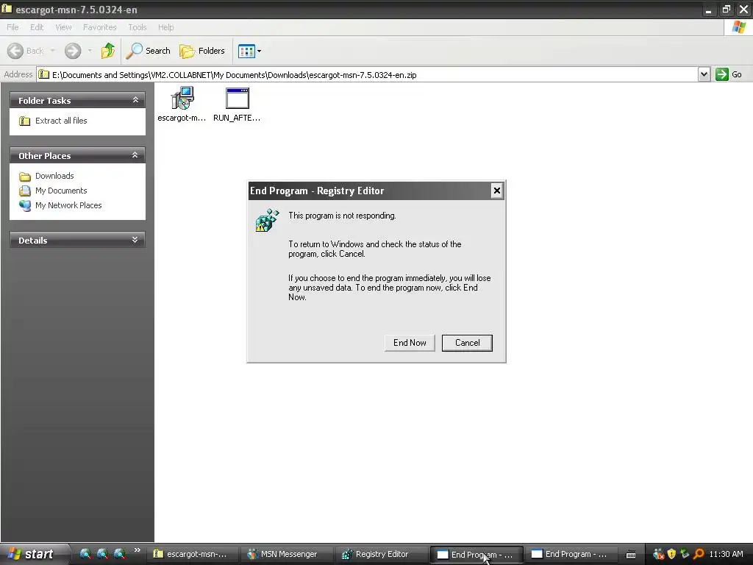Click the orange magnifier tray icon
The width and height of the screenshot is (753, 565).
pyautogui.click(x=699, y=554)
